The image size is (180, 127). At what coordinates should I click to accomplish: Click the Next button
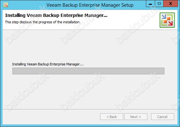click(x=136, y=117)
